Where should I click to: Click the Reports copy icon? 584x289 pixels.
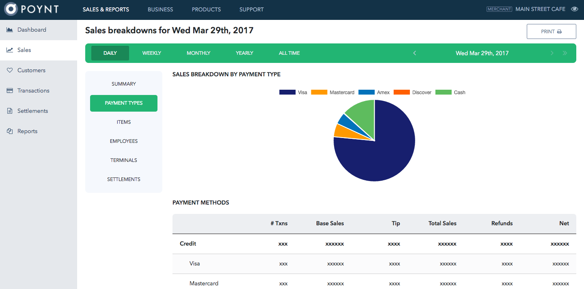(x=10, y=131)
